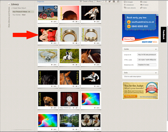Open the More dropdown menu
The image size is (168, 132).
(99, 1)
